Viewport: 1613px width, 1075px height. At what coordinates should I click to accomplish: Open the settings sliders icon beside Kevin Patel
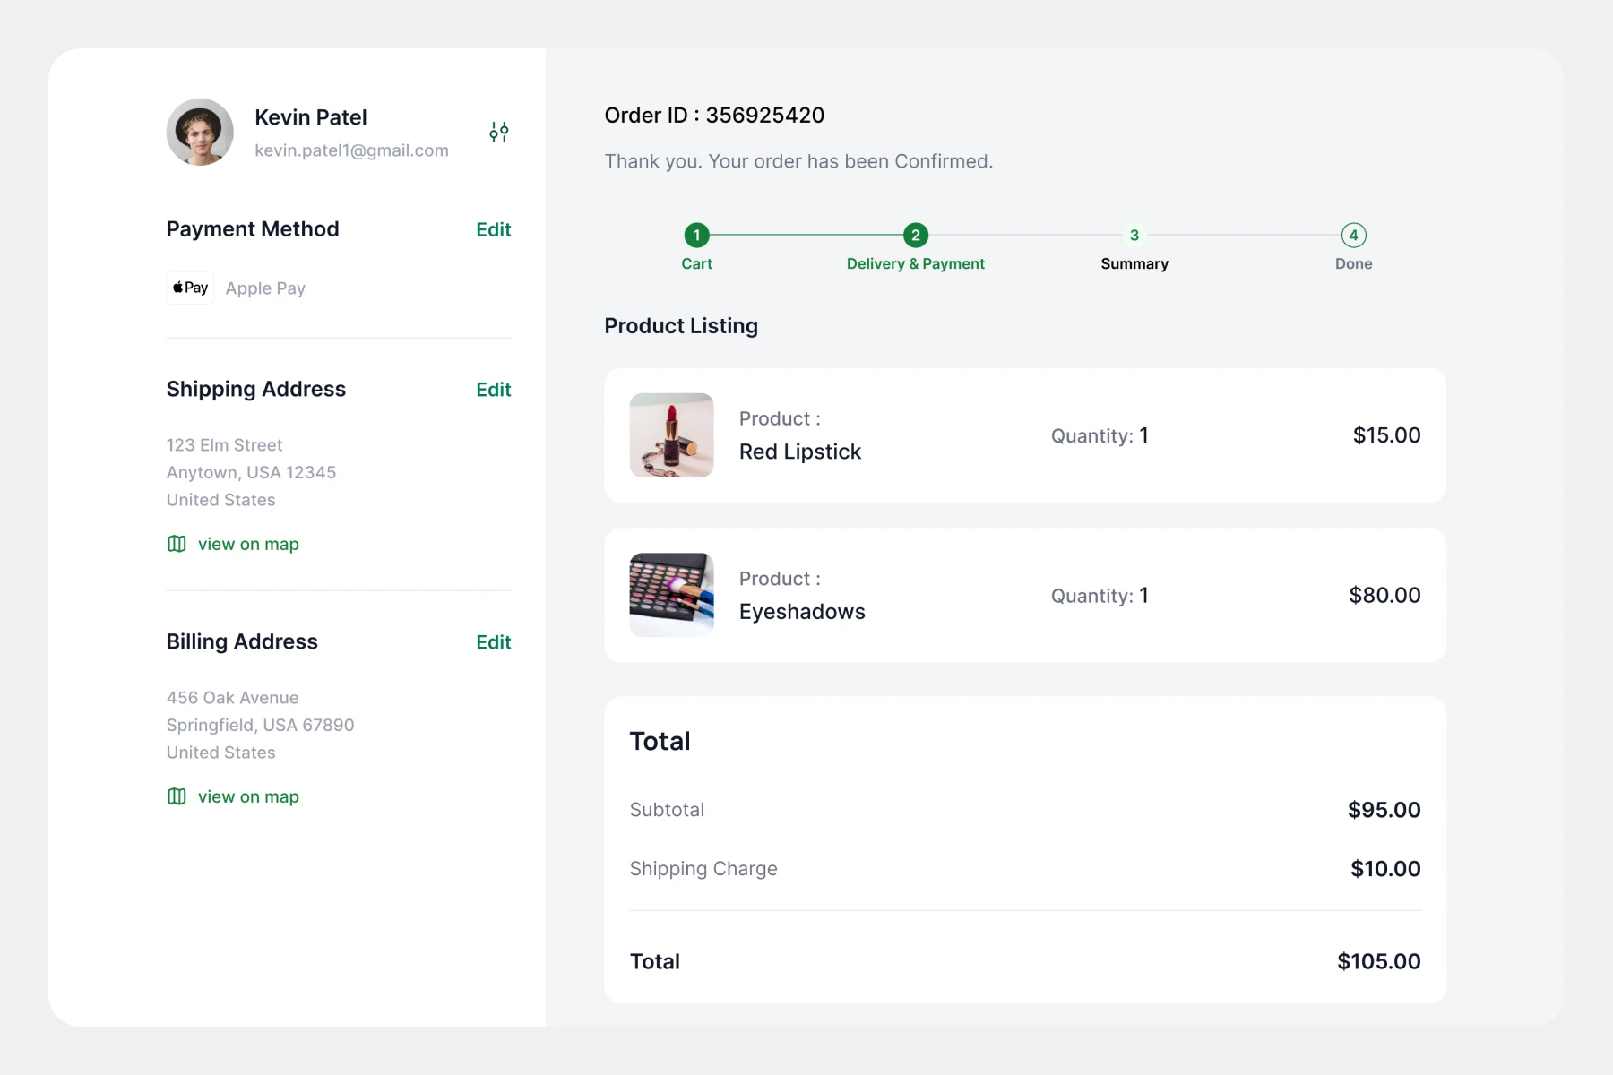coord(498,133)
